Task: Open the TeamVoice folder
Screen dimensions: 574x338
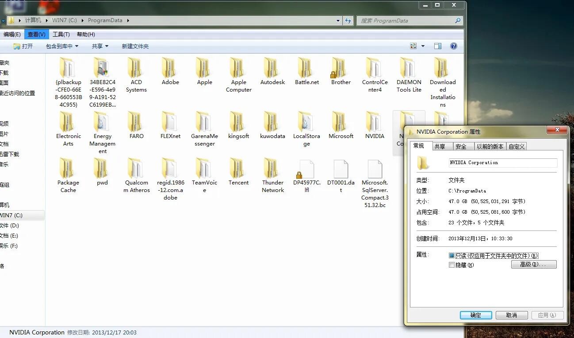Action: point(204,175)
